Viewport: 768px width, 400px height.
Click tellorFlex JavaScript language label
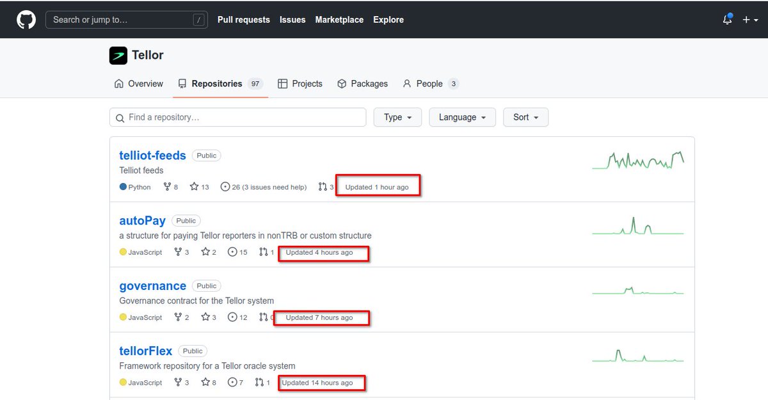[141, 383]
